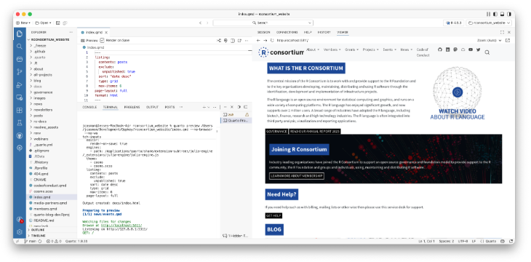
Task: Open Run and Debug view
Action: point(20,84)
